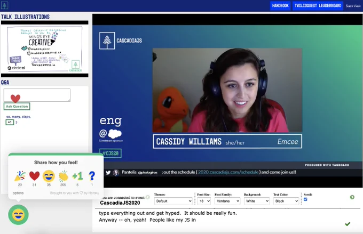Open the Font Size dropdown

(x=204, y=201)
